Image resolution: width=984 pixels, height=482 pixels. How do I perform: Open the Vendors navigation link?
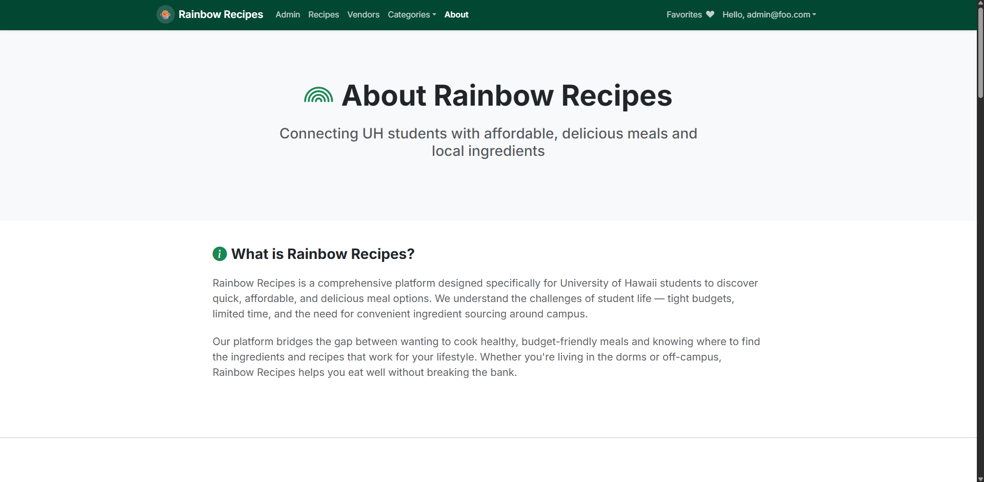(363, 14)
